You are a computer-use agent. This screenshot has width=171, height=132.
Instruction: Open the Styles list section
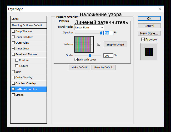coord(28,19)
